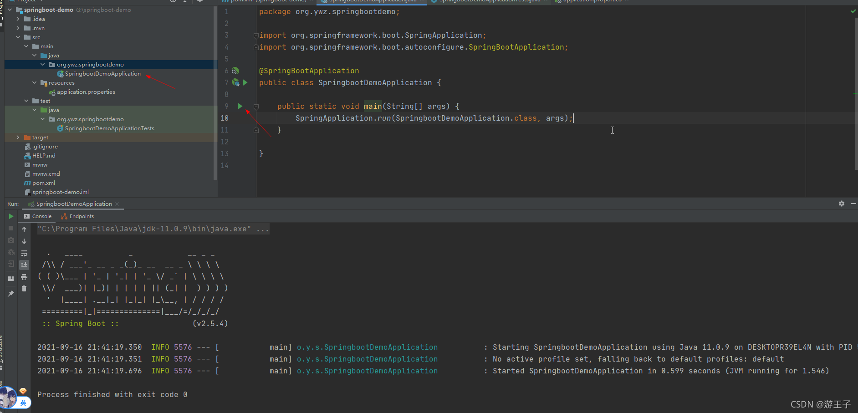Collapse the src folder
Screen dimensions: 858x413
[18, 37]
